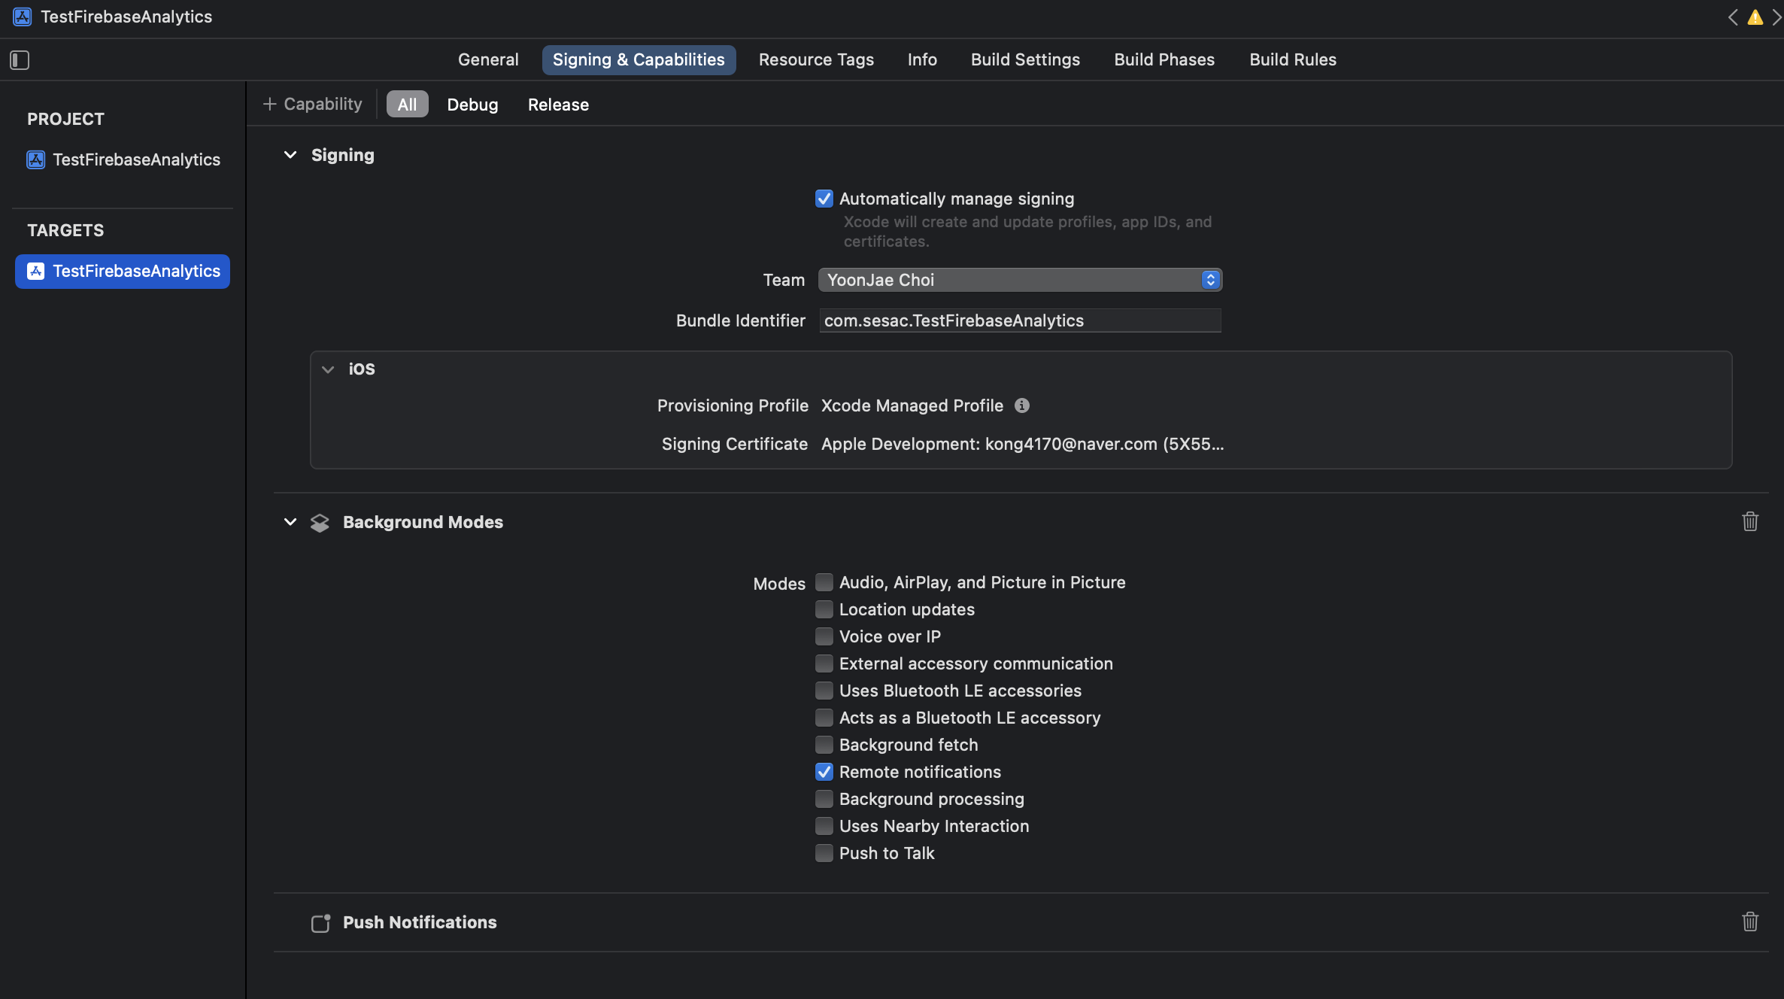Screen dimensions: 1784x999
Task: Click the Bundle Identifier text field
Action: pos(1019,320)
